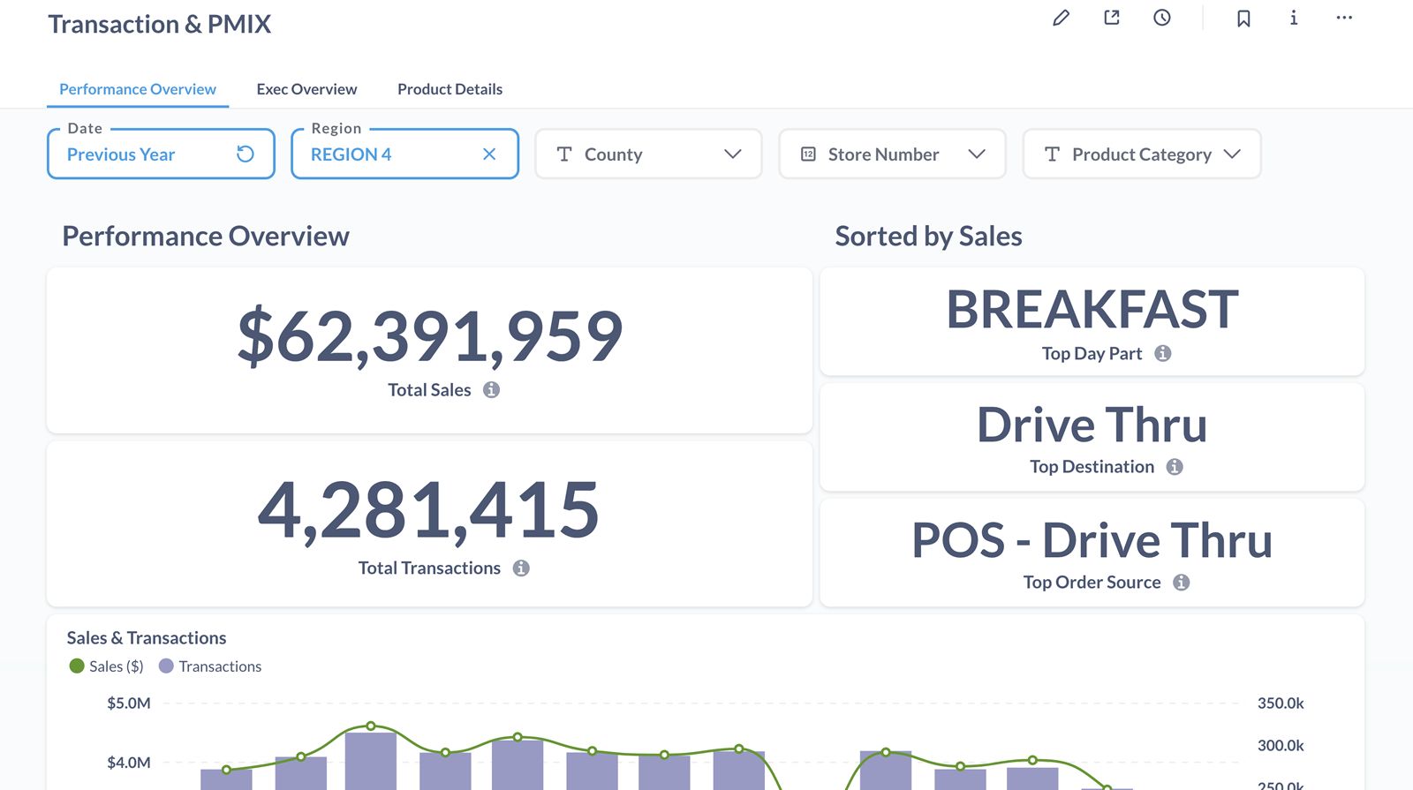Bookmark this dashboard
Viewport: 1413px width, 790px height.
[1243, 18]
